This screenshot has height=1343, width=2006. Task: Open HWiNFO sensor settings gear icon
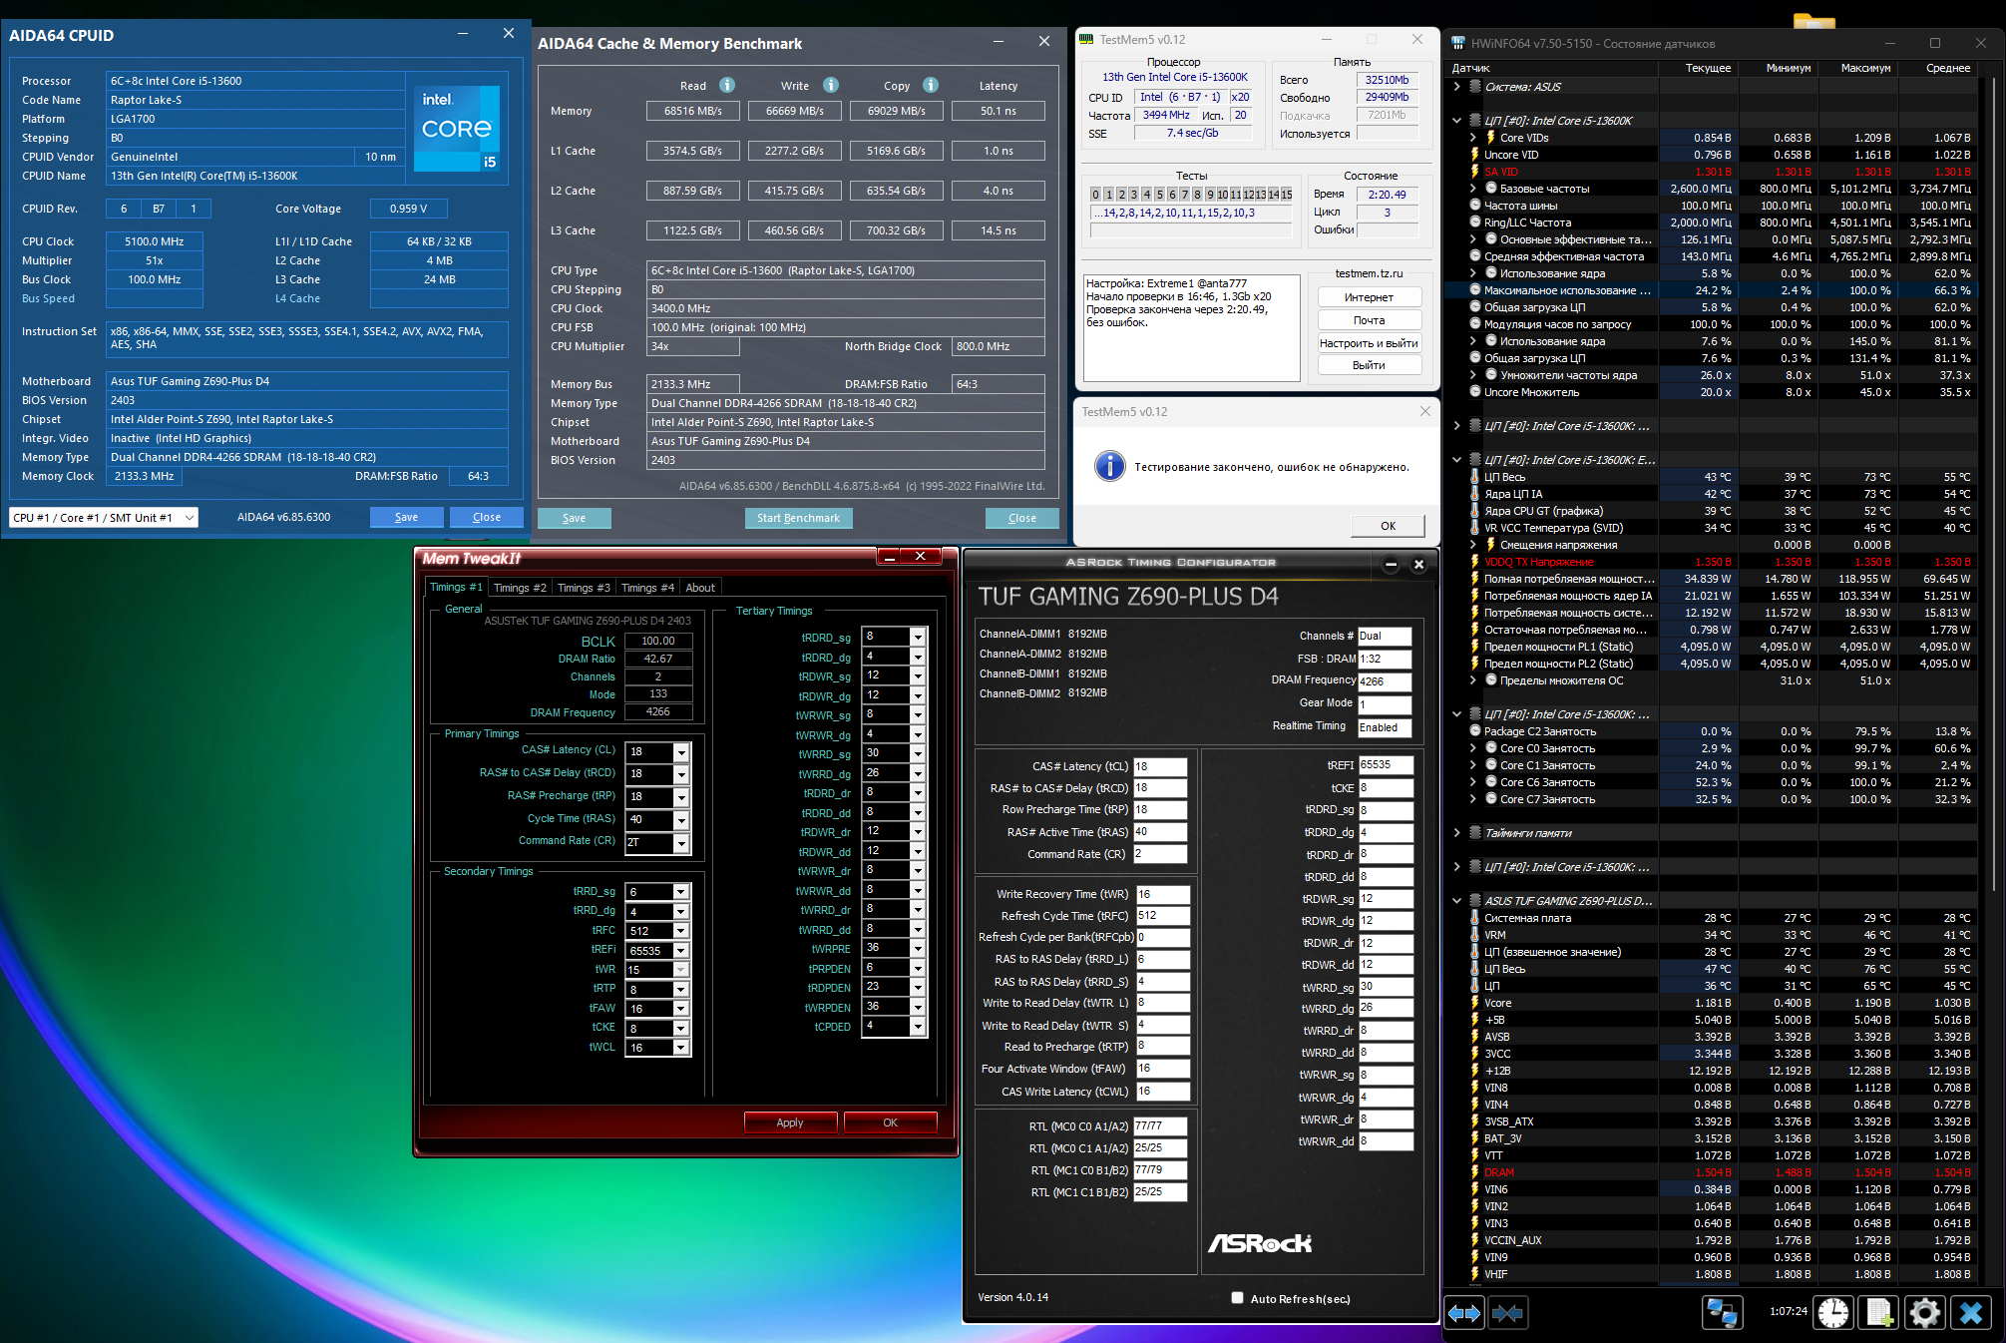click(x=1924, y=1313)
